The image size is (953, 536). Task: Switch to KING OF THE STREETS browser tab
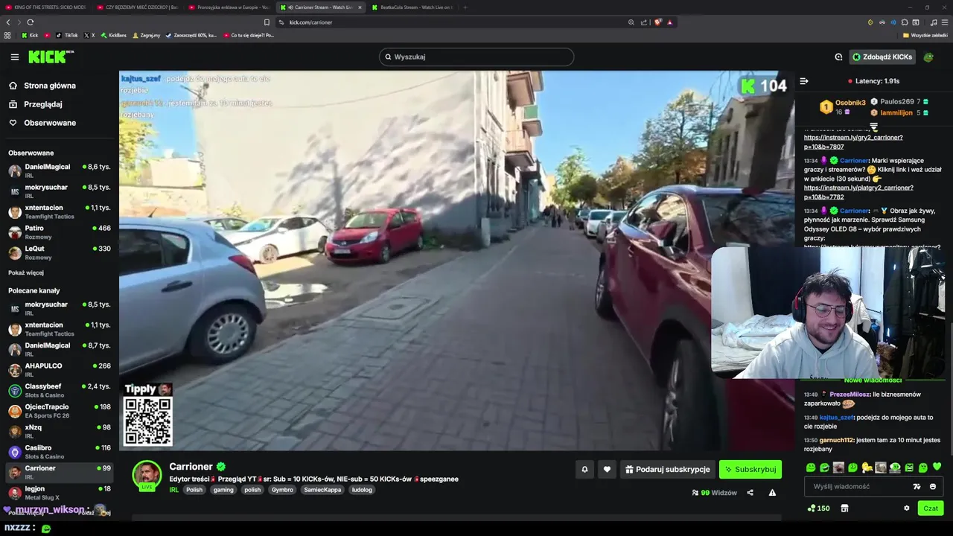click(x=46, y=7)
